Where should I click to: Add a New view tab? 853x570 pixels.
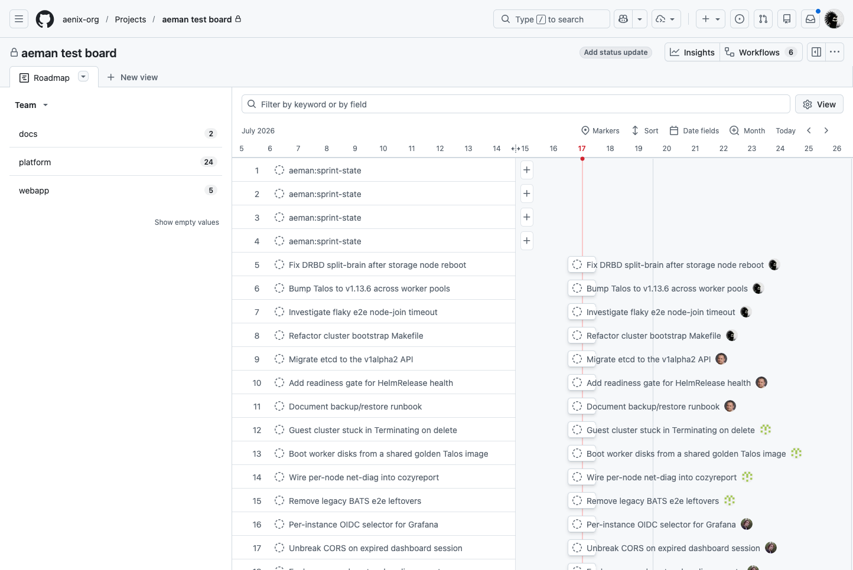click(132, 77)
